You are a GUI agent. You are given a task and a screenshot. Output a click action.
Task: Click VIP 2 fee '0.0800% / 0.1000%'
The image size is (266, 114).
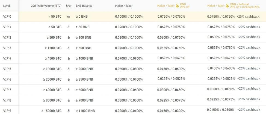pyautogui.click(x=129, y=37)
